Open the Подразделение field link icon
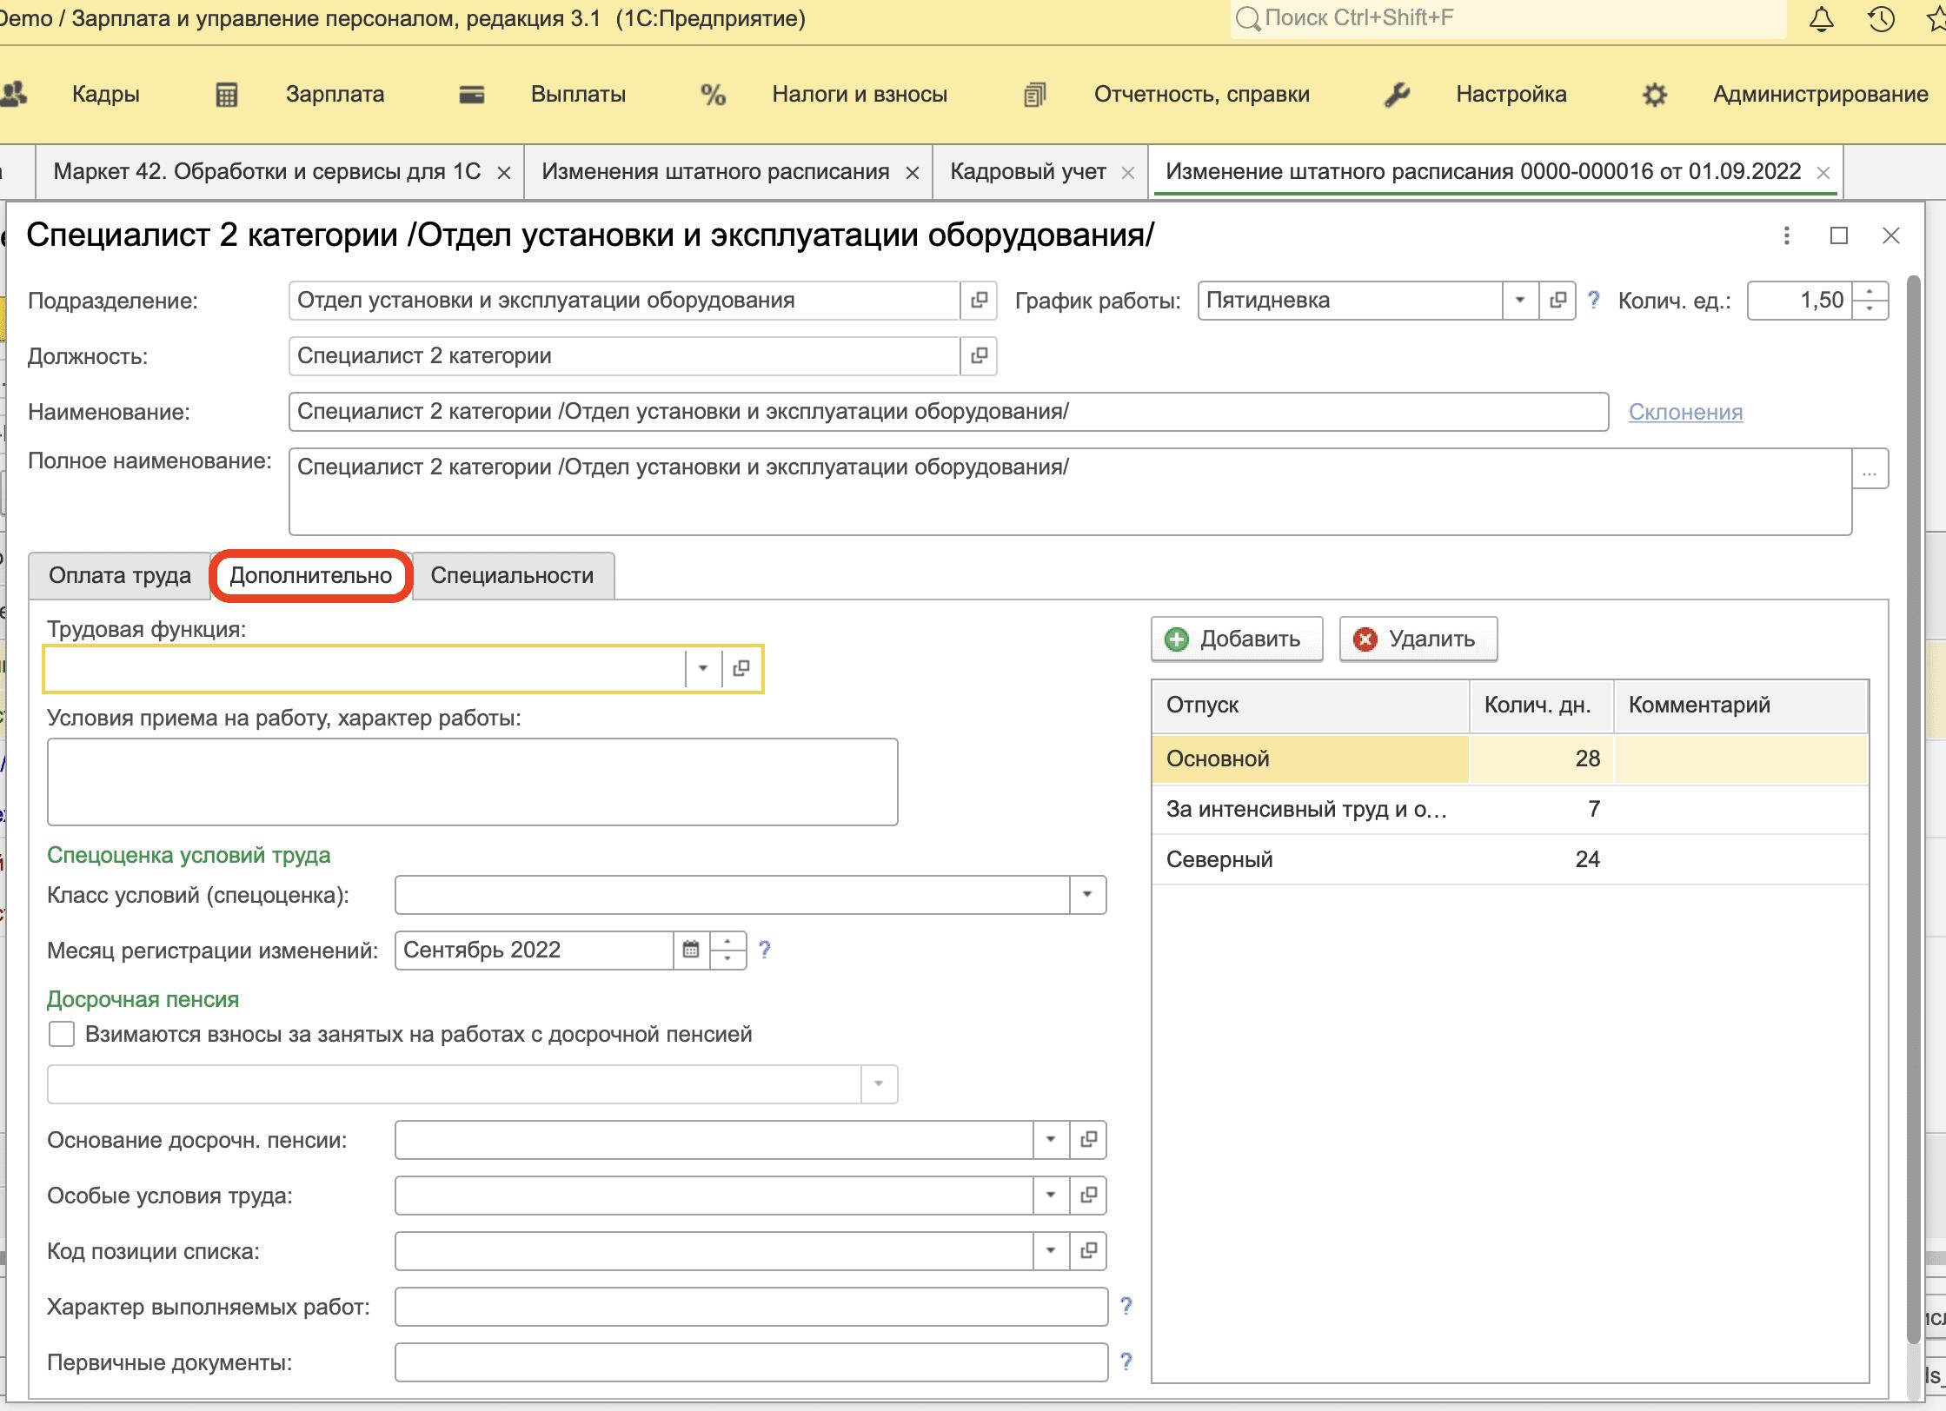 [979, 301]
